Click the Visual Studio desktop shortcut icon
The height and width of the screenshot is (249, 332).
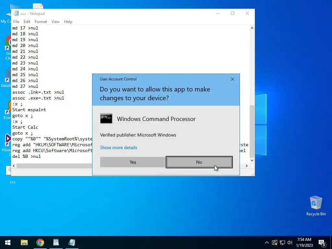pyautogui.click(x=8, y=140)
